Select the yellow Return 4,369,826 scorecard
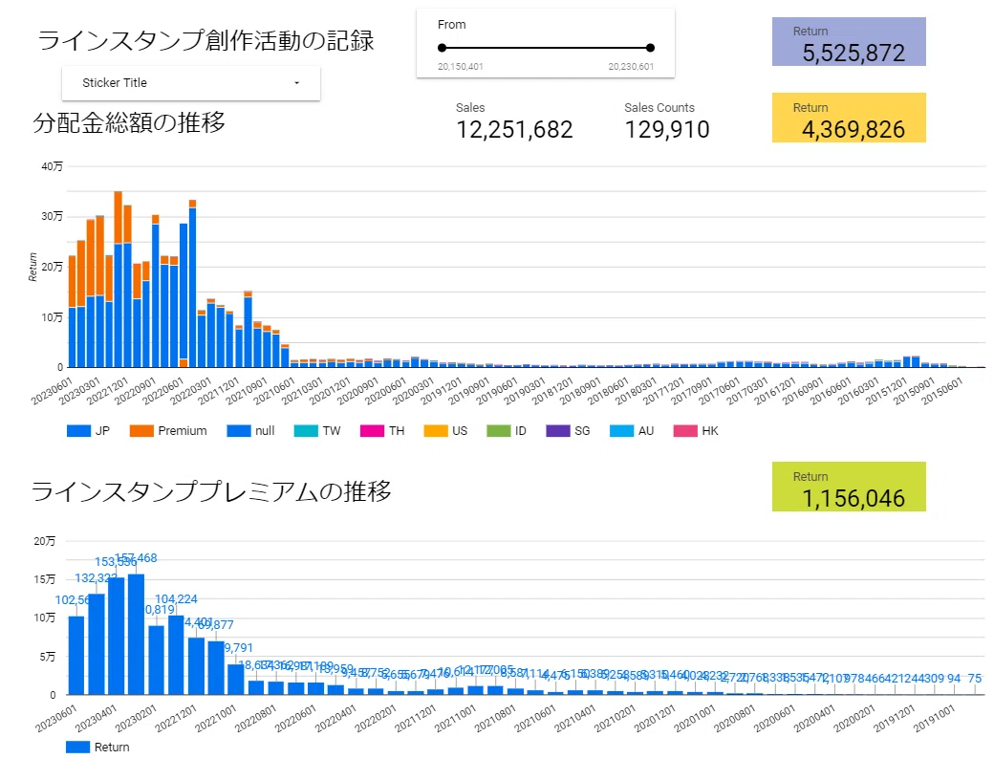The height and width of the screenshot is (759, 994). pyautogui.click(x=849, y=118)
